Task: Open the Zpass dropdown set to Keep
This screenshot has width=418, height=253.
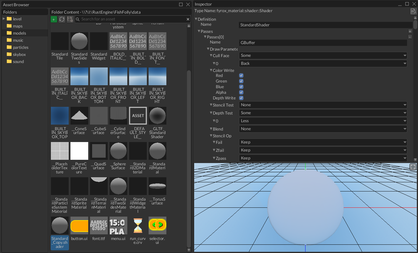Action: pos(323,158)
